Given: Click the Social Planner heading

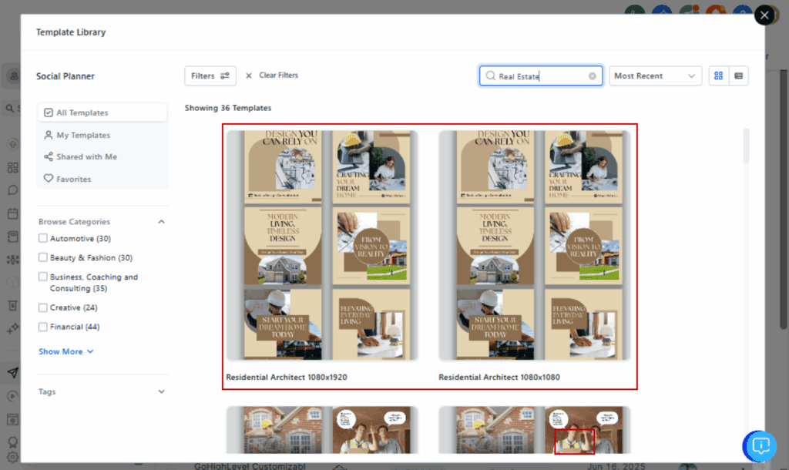Looking at the screenshot, I should point(65,76).
